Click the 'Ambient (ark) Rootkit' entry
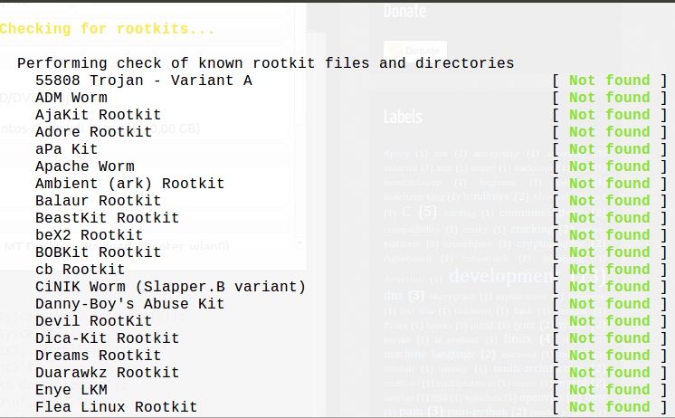Screen dimensions: 675x418 (130, 184)
